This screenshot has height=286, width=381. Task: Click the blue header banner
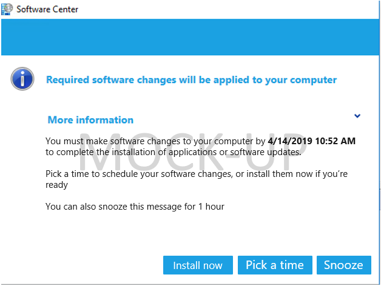pyautogui.click(x=190, y=37)
